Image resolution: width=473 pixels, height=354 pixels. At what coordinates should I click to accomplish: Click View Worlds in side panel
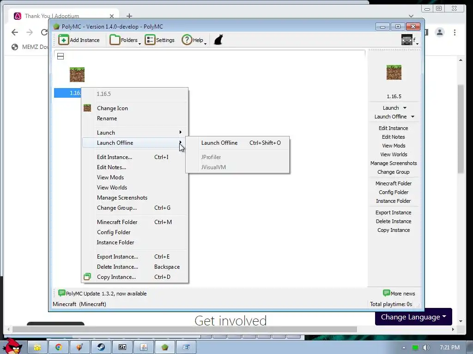(x=394, y=154)
